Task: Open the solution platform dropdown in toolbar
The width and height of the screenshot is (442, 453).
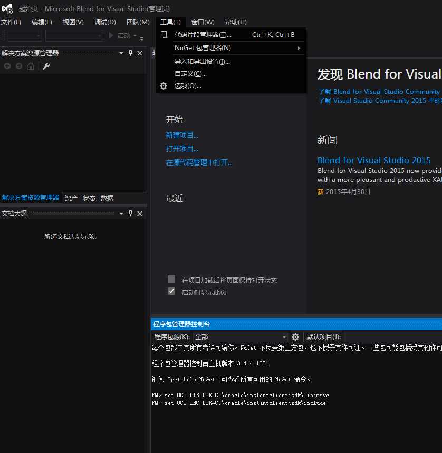Action: point(74,36)
